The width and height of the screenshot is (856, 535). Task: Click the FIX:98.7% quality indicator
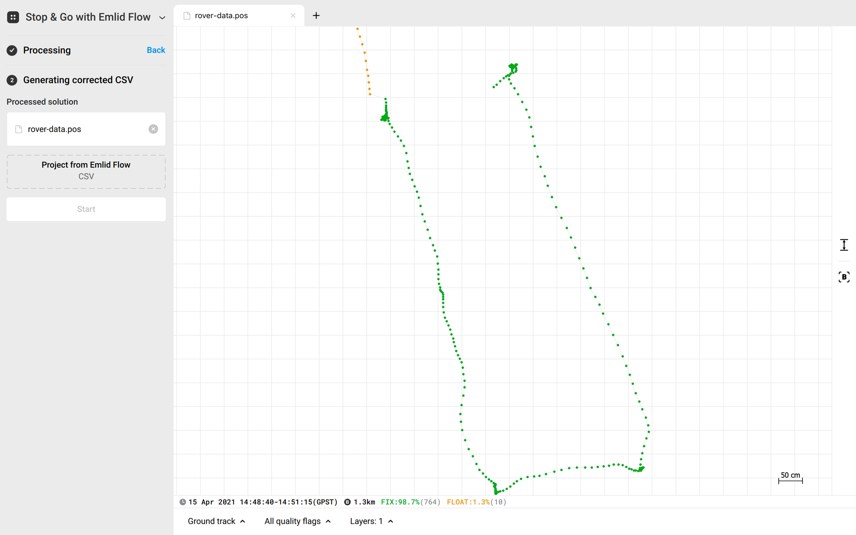tap(400, 502)
